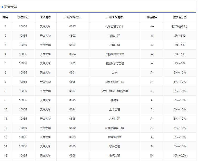Viewport: 199px width, 161px height.
Task: Select the 仪器科学与技术 subject cell
Action: pos(115,54)
